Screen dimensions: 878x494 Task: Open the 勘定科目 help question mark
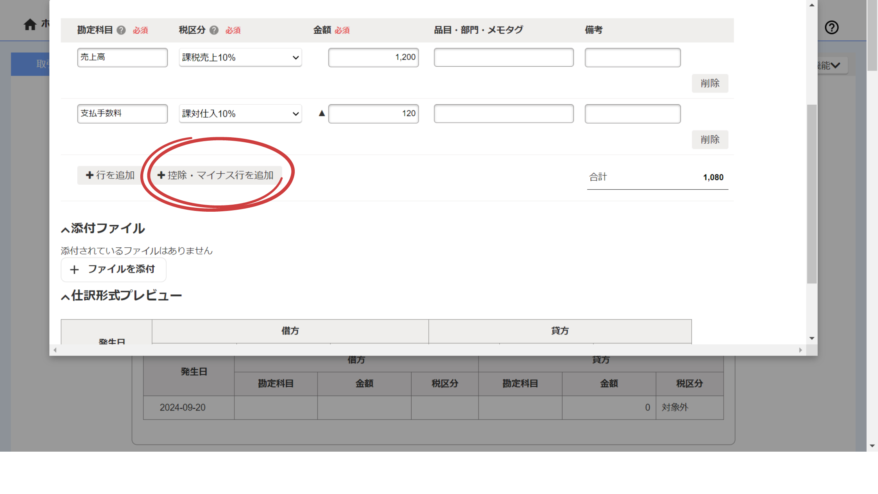tap(122, 30)
